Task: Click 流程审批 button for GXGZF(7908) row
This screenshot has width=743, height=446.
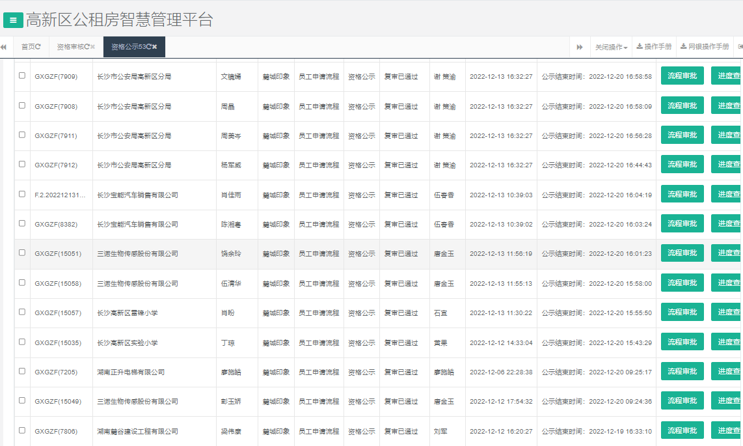Action: pyautogui.click(x=682, y=105)
